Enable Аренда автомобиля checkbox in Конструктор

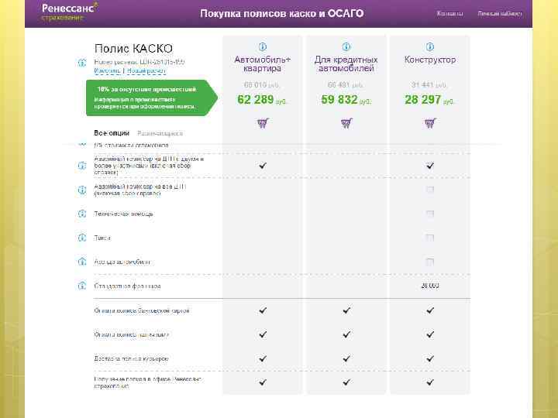429,262
